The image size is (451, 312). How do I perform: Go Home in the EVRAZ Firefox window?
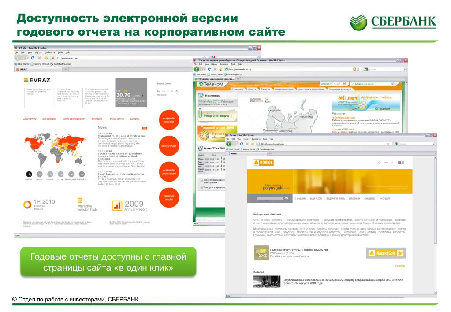46,58
